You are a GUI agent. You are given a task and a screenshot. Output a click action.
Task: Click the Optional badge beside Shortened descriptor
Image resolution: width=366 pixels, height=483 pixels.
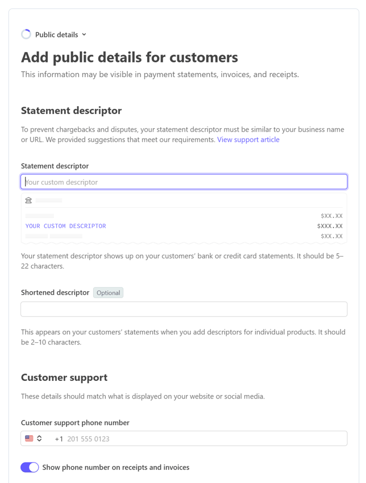tap(108, 293)
